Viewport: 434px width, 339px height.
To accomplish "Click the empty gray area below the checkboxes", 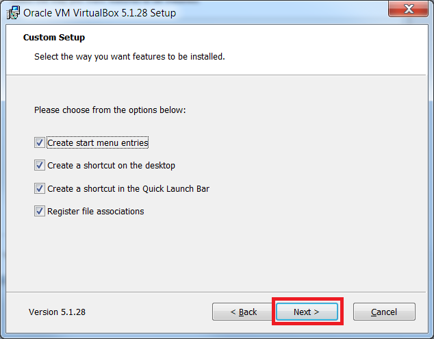I will point(216,255).
